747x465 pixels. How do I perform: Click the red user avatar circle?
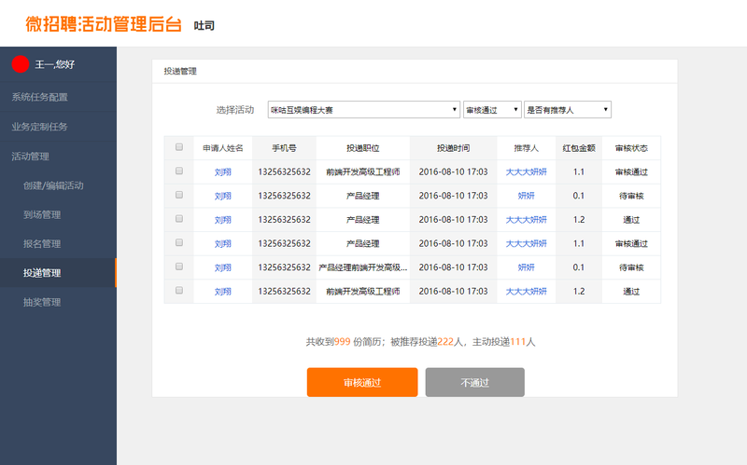pos(21,64)
